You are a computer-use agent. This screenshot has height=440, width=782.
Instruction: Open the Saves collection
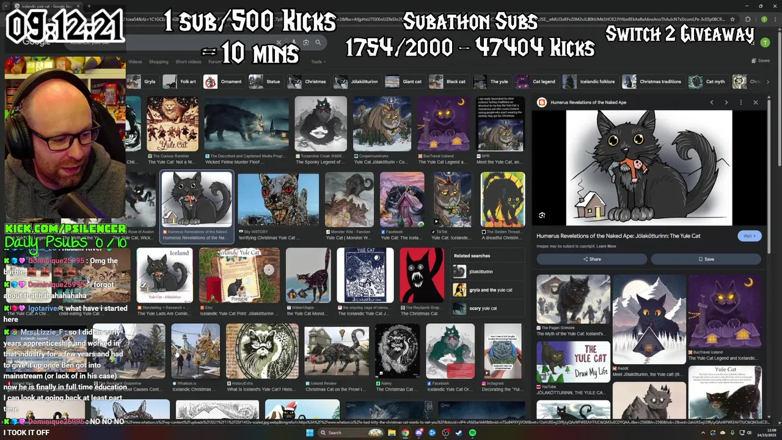(x=761, y=61)
